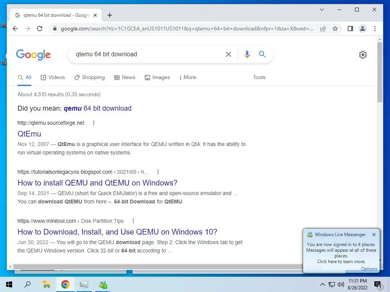This screenshot has width=390, height=292.
Task: Open the notification action center
Action: [378, 285]
